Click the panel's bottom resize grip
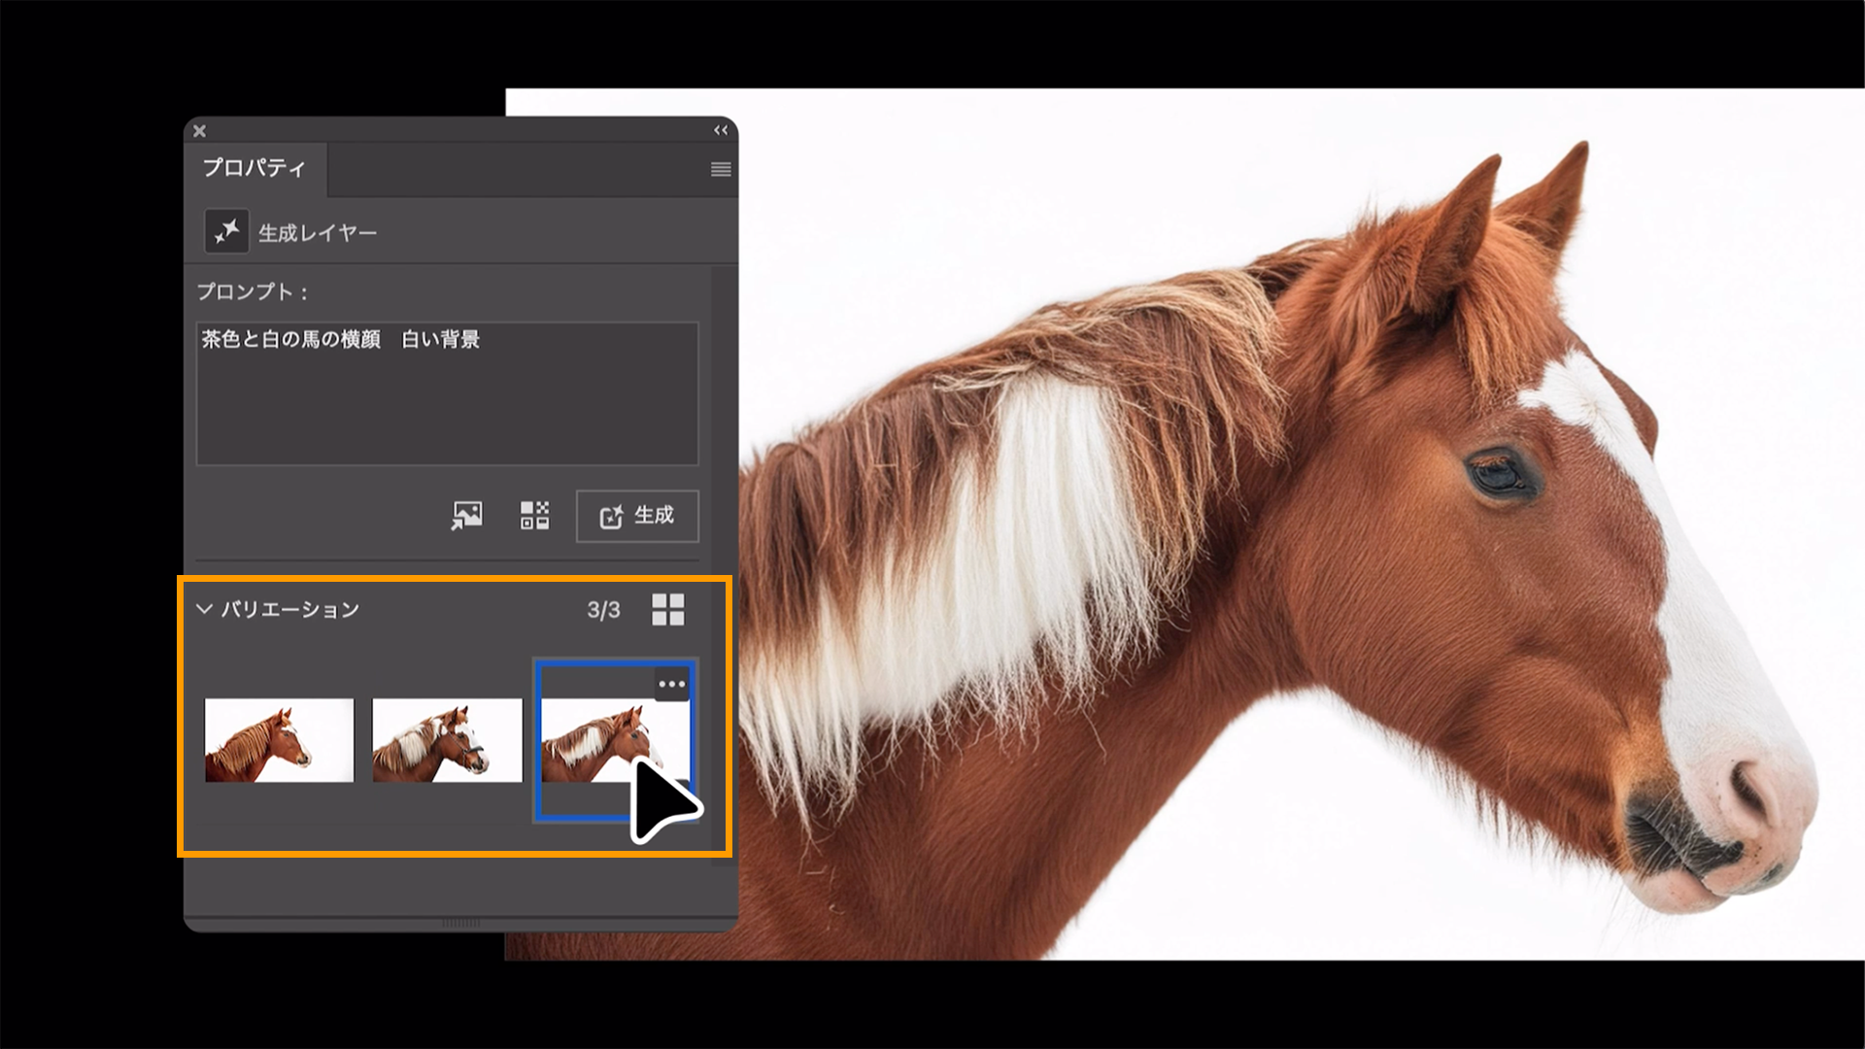Screen dimensions: 1865x1049 (x=460, y=922)
